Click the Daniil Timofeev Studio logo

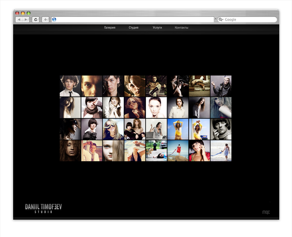[x=44, y=208]
